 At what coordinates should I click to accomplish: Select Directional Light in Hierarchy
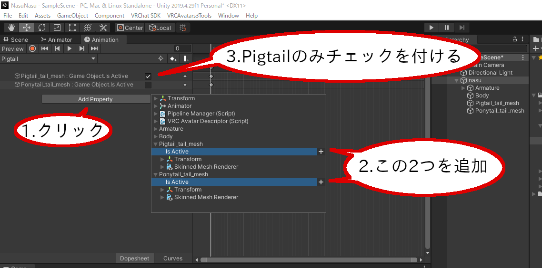(491, 73)
